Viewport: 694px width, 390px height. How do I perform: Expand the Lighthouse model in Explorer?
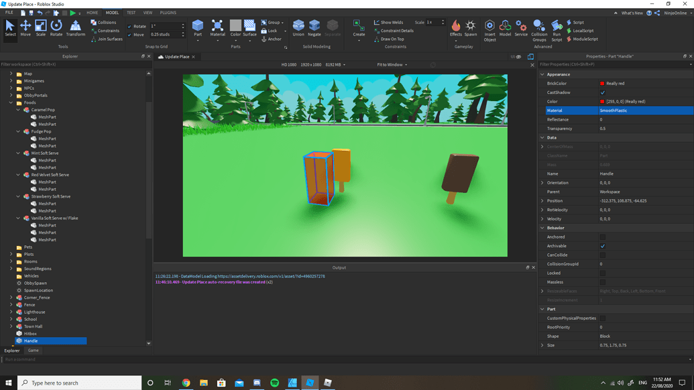(11, 312)
